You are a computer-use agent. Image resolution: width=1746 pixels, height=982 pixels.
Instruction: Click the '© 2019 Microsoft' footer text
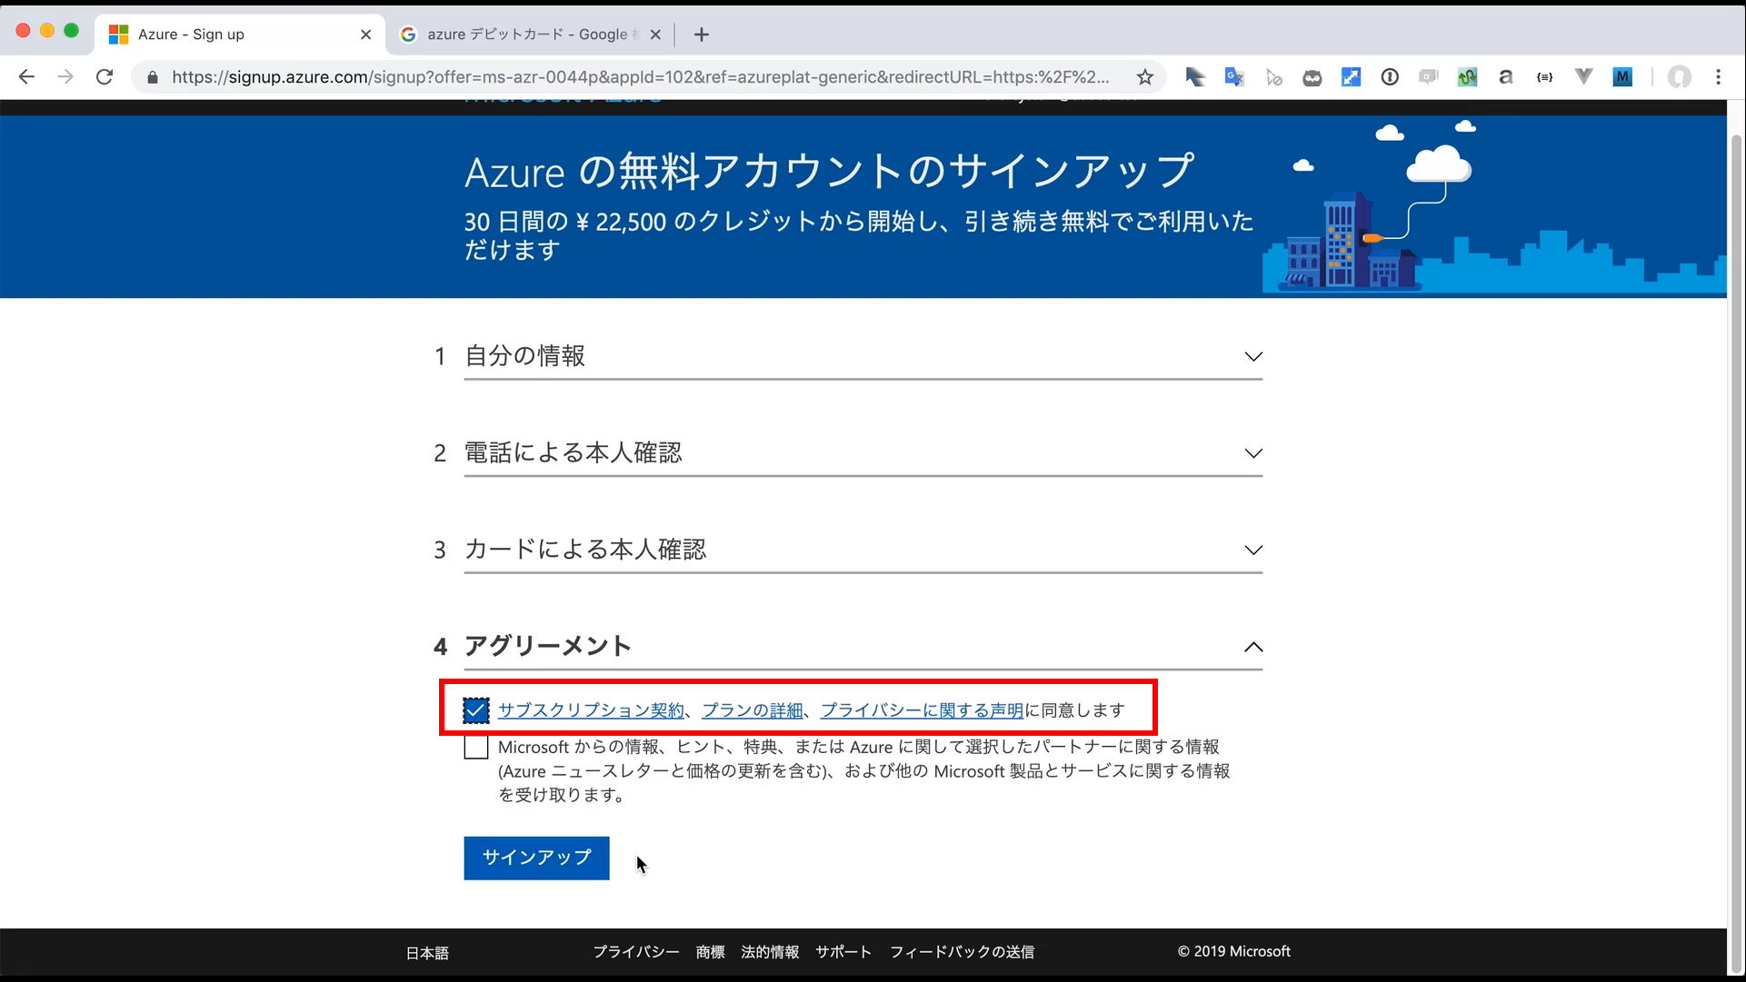click(x=1233, y=951)
